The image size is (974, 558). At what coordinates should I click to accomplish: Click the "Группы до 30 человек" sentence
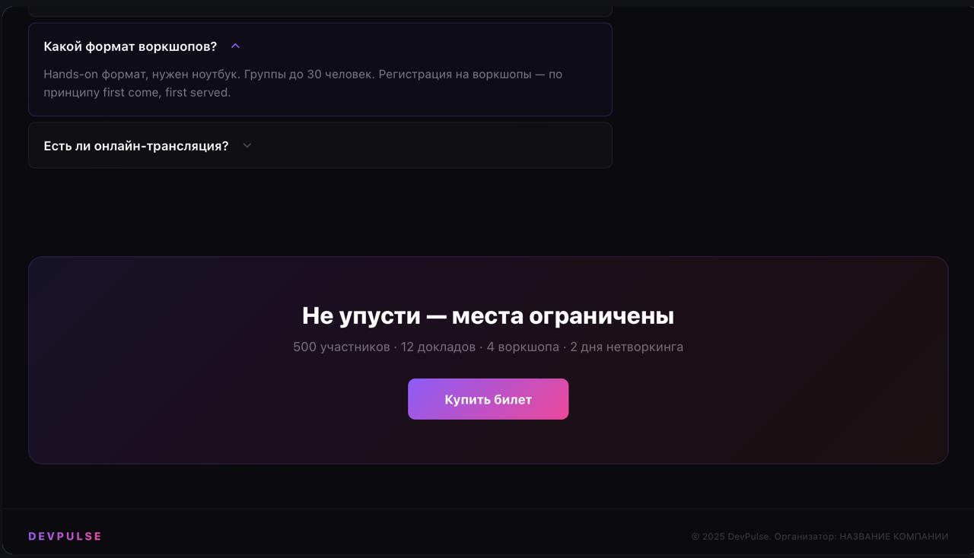309,75
